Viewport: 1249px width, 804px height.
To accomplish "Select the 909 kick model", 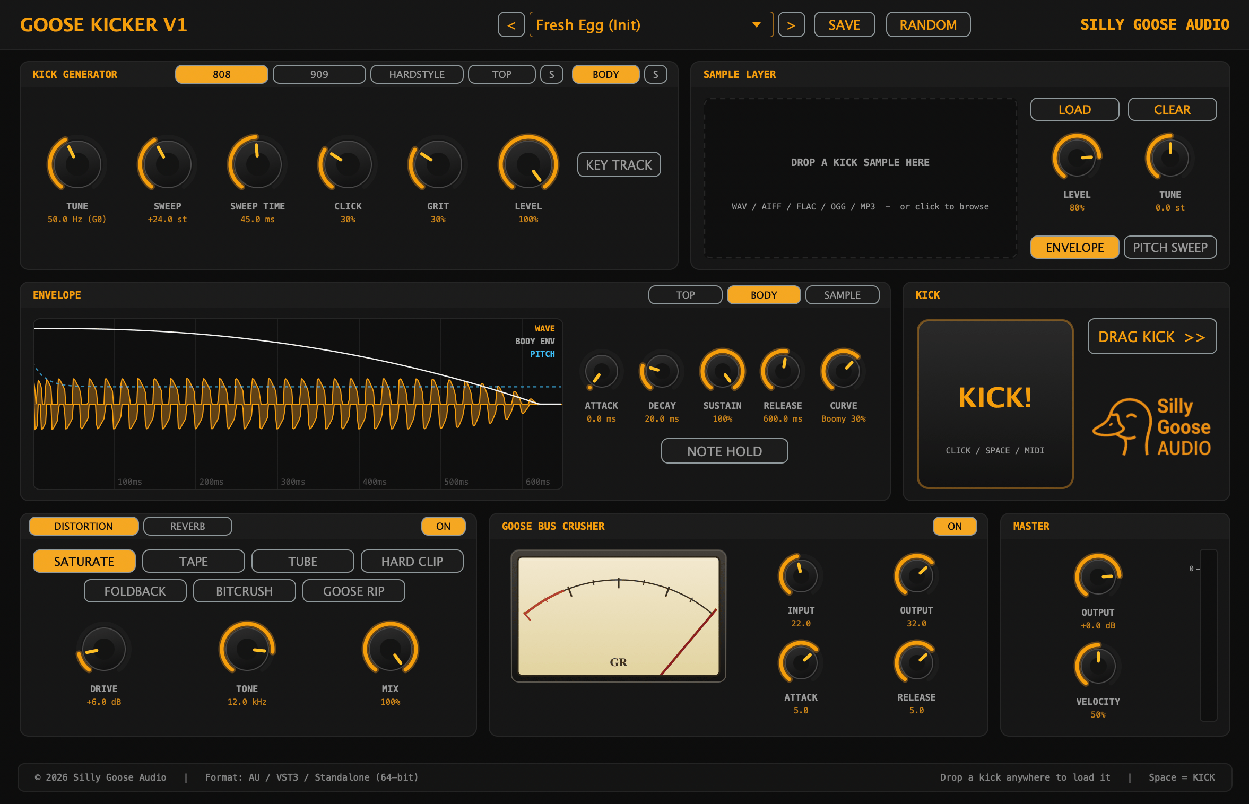I will click(x=319, y=74).
